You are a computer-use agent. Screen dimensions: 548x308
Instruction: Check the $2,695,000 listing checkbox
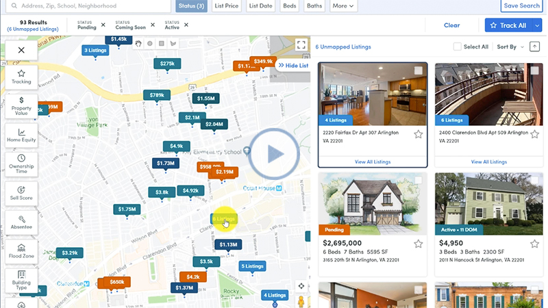pyautogui.click(x=419, y=181)
